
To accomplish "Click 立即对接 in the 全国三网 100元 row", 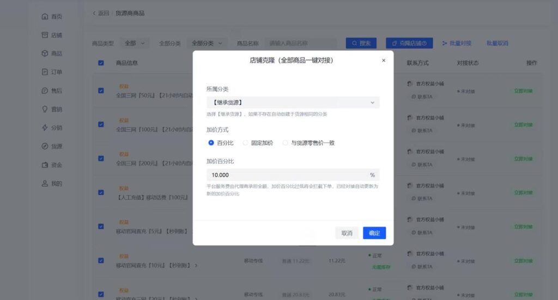I will click(523, 125).
